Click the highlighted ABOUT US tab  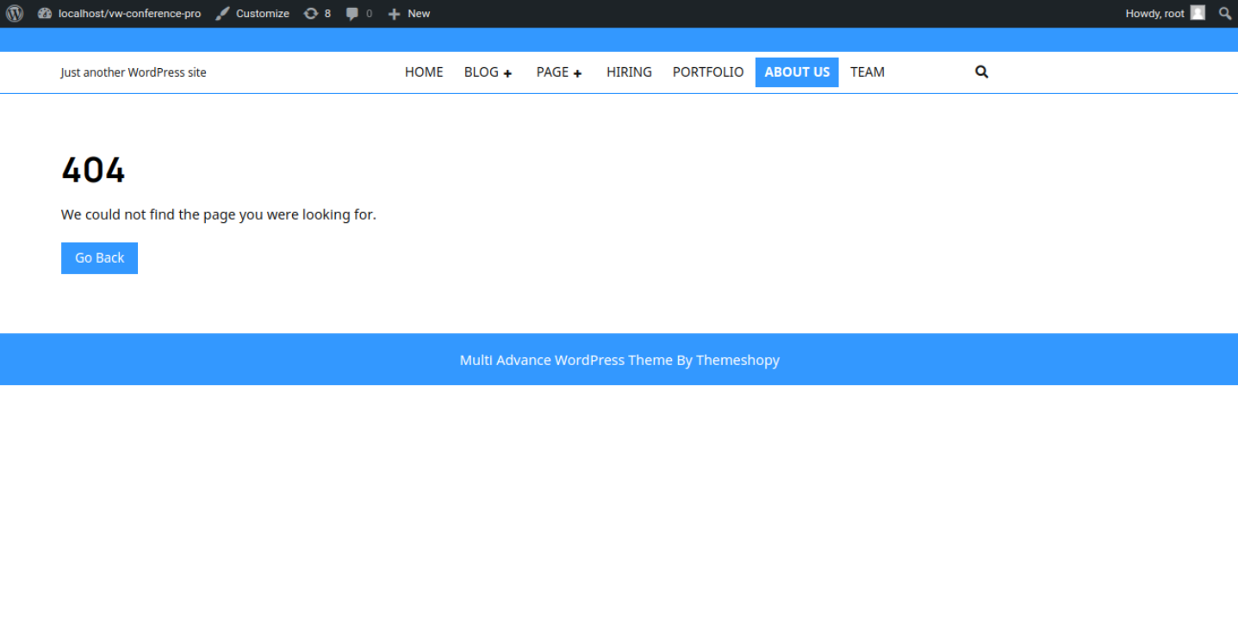[797, 72]
